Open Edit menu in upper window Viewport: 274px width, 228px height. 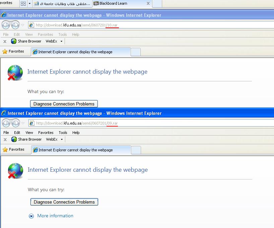click(17, 34)
